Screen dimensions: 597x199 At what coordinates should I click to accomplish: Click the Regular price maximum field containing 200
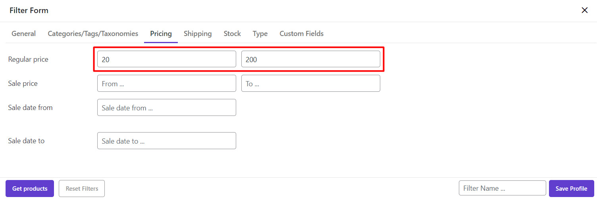[310, 59]
